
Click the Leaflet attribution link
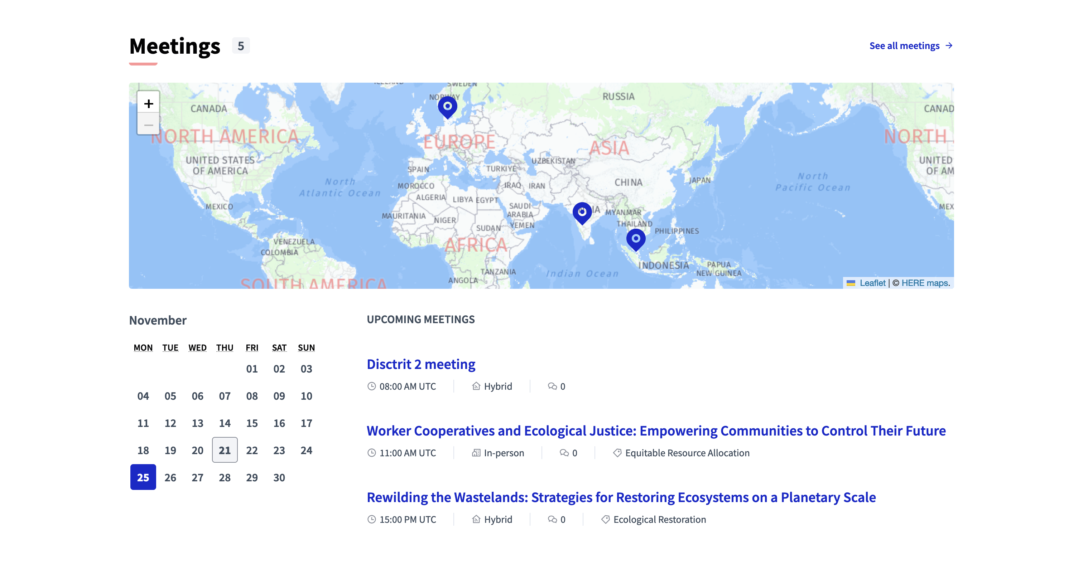coord(872,283)
